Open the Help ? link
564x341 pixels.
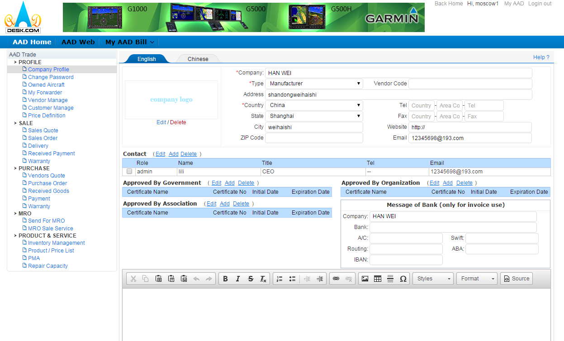pyautogui.click(x=541, y=57)
